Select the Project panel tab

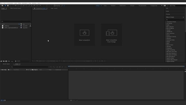click(3, 8)
